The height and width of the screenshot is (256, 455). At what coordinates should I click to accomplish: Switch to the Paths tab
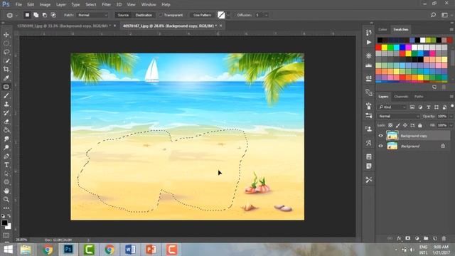(419, 97)
